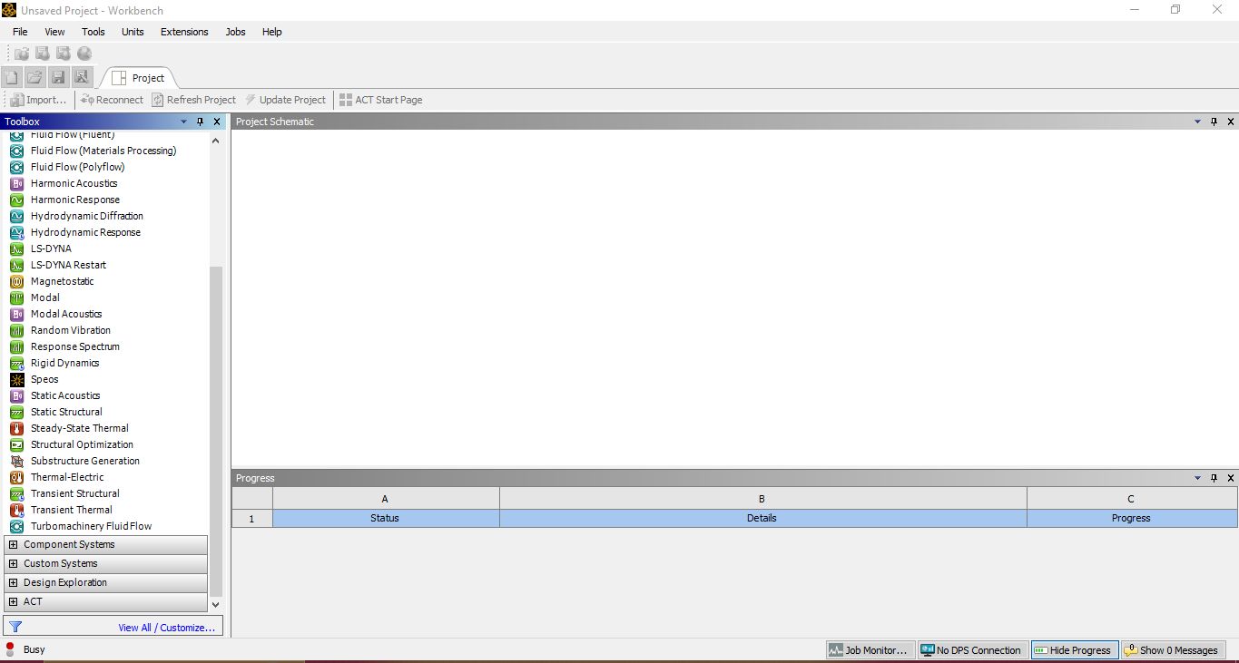Image resolution: width=1239 pixels, height=663 pixels.
Task: Click the Save project floppy icon
Action: [x=58, y=77]
